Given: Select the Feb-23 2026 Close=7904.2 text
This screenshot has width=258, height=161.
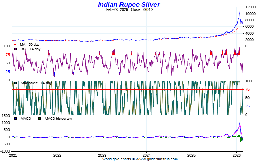Looking at the screenshot, I should tap(130, 10).
